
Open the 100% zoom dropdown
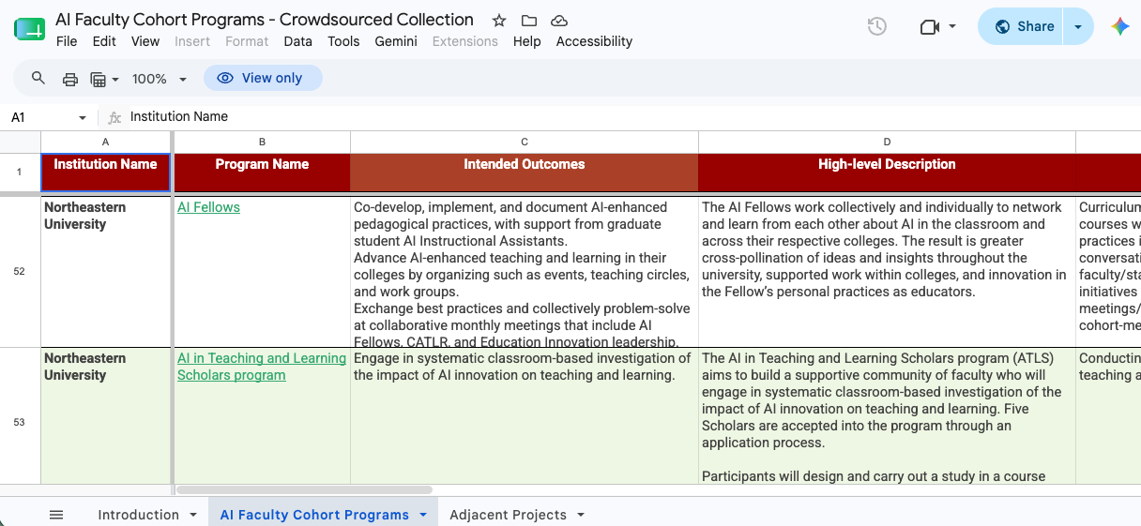[160, 79]
